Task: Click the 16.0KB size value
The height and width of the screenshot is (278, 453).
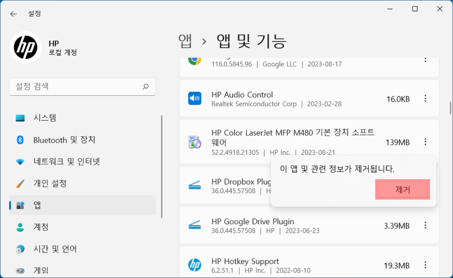Action: pyautogui.click(x=398, y=99)
